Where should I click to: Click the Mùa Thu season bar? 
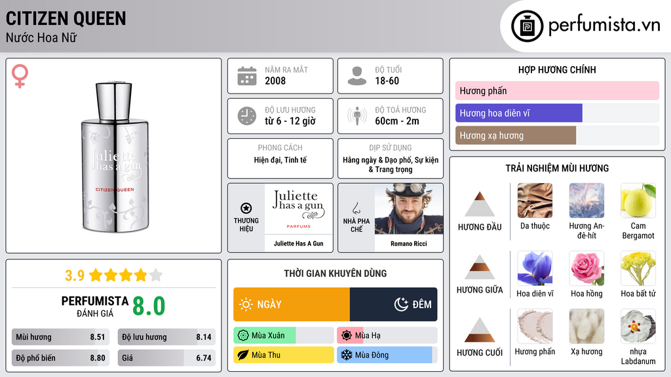click(283, 355)
